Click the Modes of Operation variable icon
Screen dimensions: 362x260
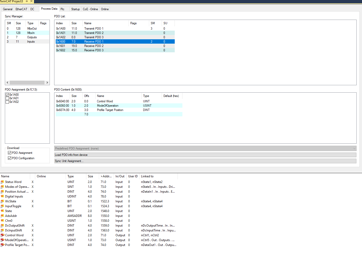[2, 187]
